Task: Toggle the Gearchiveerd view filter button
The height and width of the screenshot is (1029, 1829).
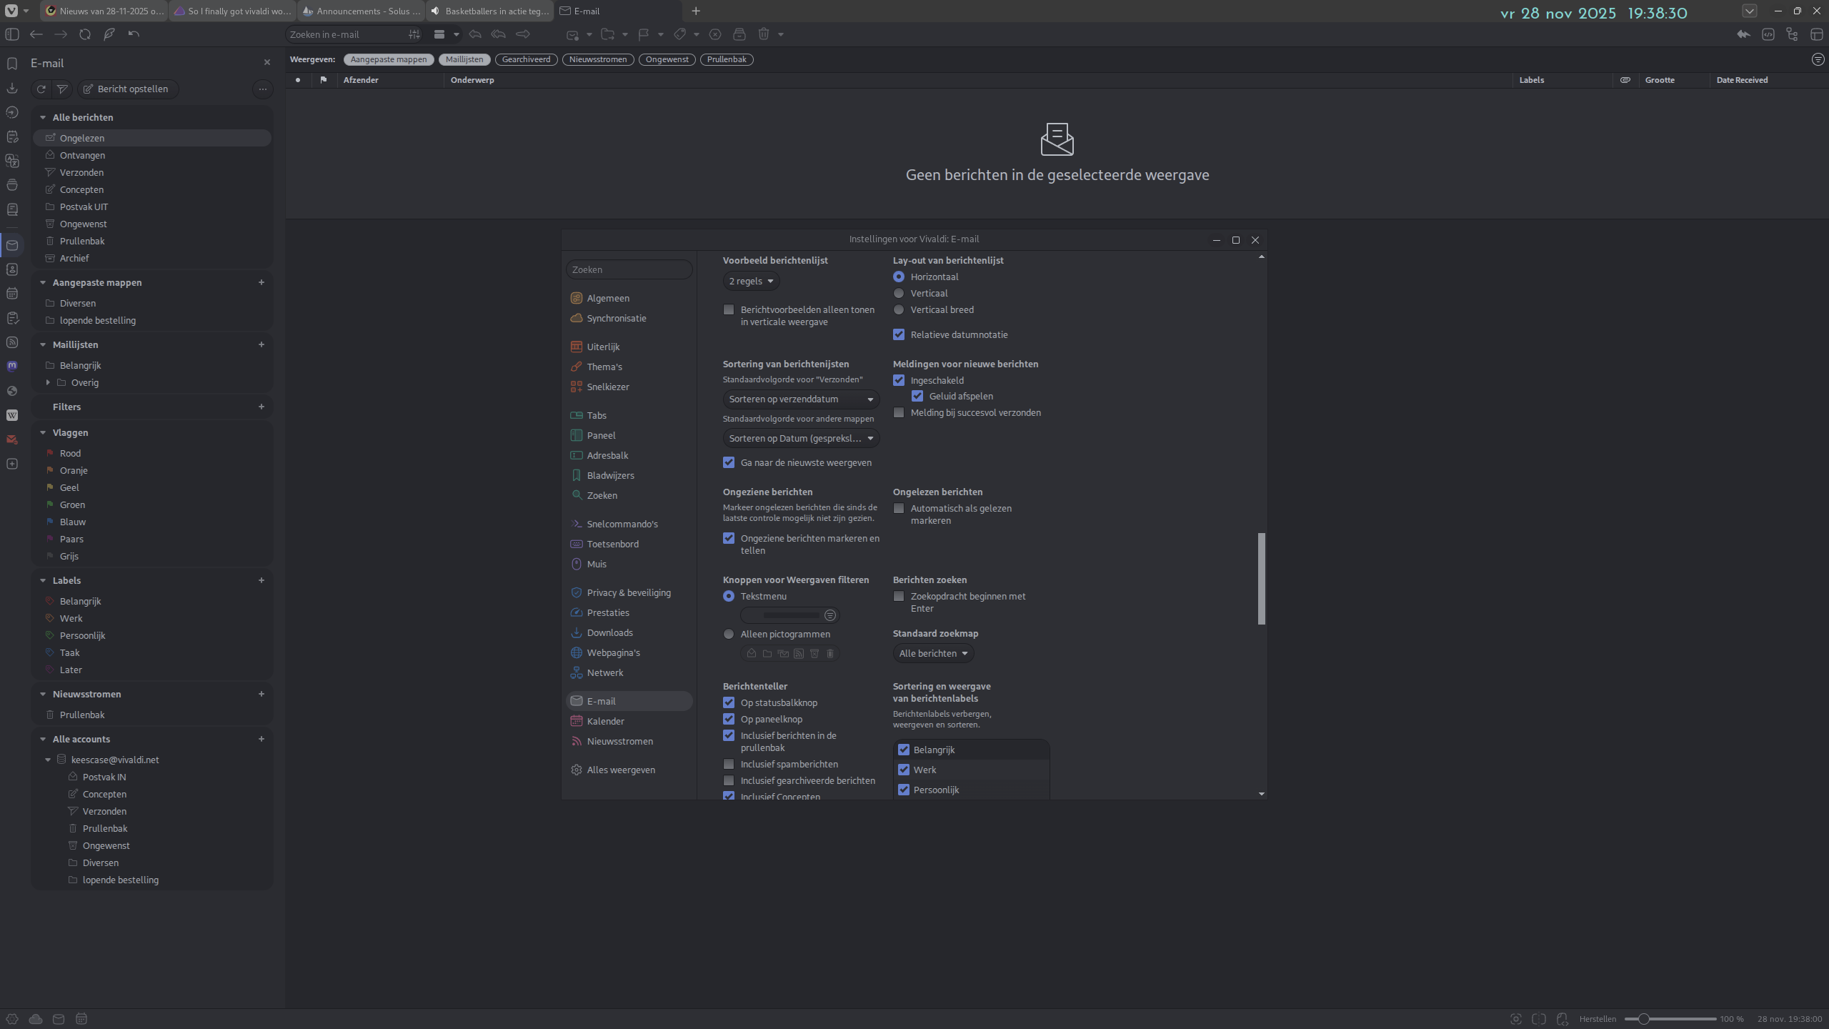Action: 526,59
